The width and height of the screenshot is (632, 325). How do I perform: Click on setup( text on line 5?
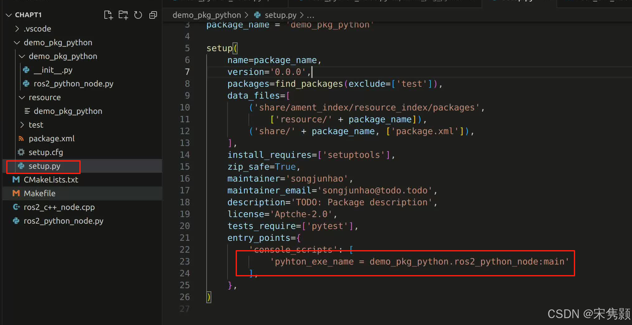coord(222,48)
